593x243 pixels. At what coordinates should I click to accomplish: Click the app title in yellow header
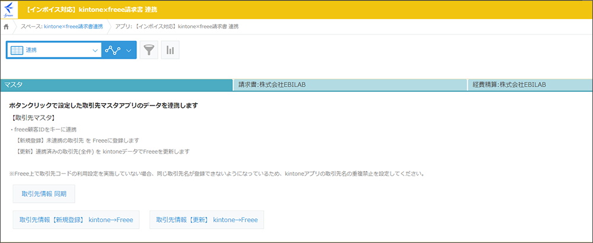pos(93,9)
